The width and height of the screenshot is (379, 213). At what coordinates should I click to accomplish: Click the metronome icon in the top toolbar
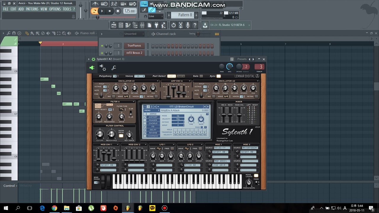tap(95, 4)
